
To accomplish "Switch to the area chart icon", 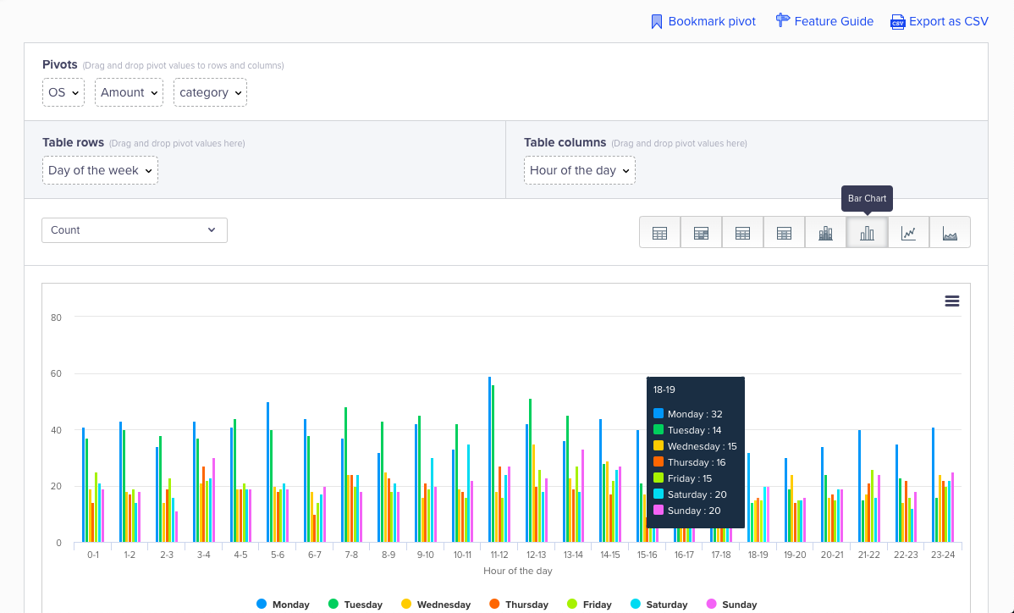I will (950, 233).
